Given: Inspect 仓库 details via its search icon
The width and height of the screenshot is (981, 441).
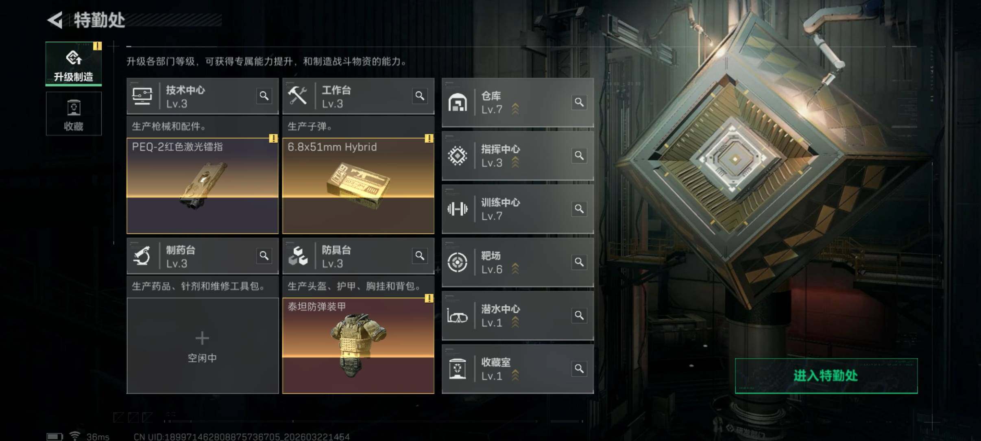Looking at the screenshot, I should 579,102.
